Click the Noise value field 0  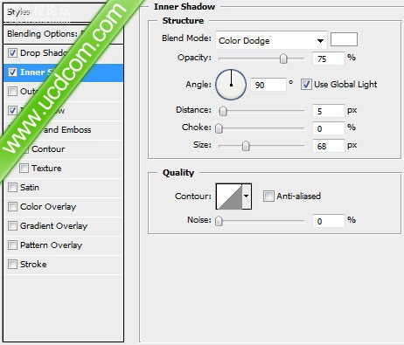click(329, 221)
